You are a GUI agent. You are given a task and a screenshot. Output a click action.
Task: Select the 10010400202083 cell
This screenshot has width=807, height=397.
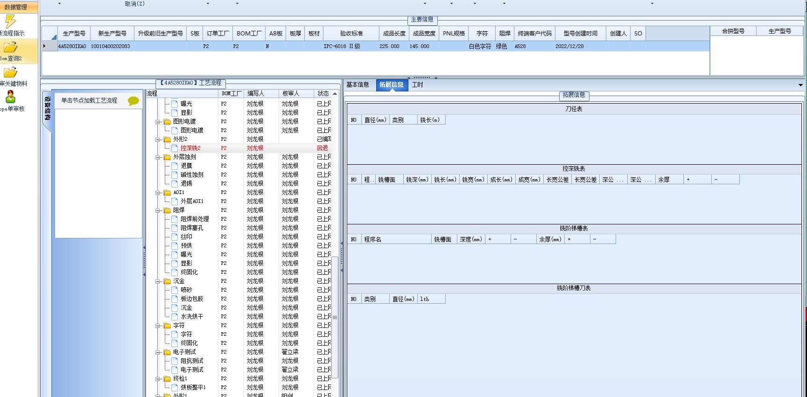[112, 47]
